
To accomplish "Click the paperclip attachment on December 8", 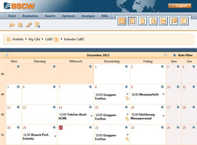I will pyautogui.click(x=127, y=98).
